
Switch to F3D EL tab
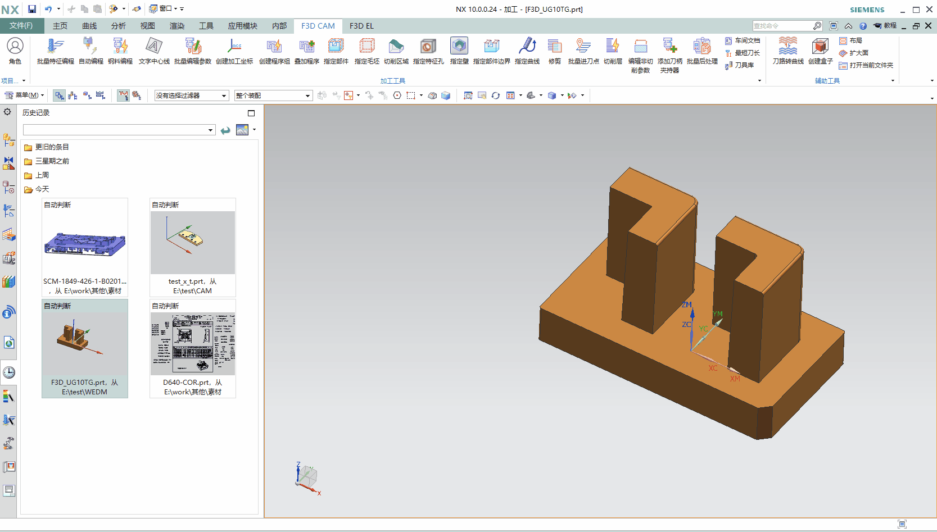(x=361, y=26)
